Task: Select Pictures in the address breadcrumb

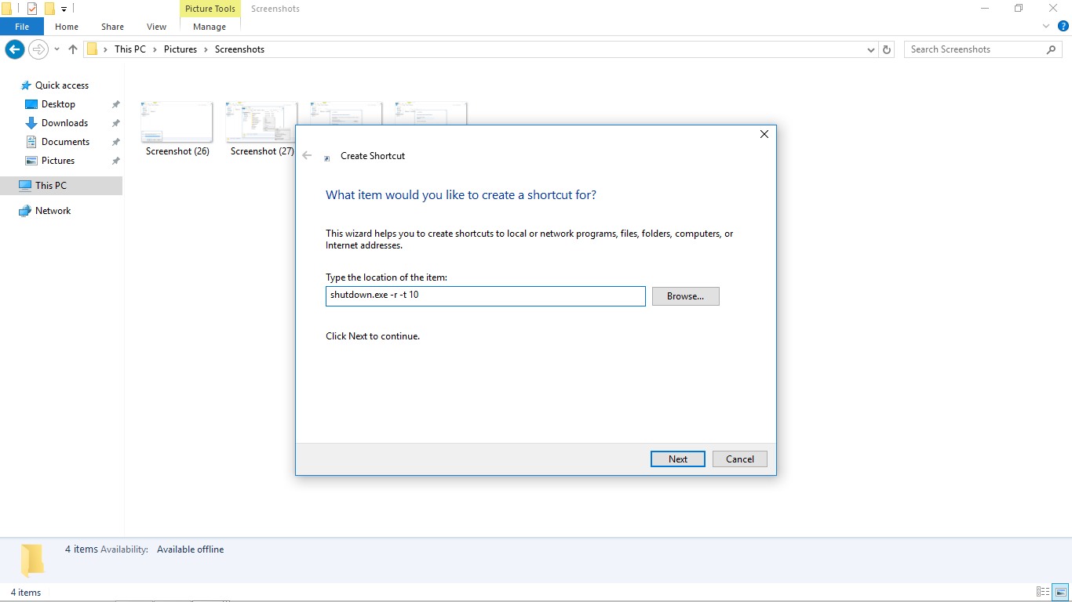Action: [x=180, y=49]
